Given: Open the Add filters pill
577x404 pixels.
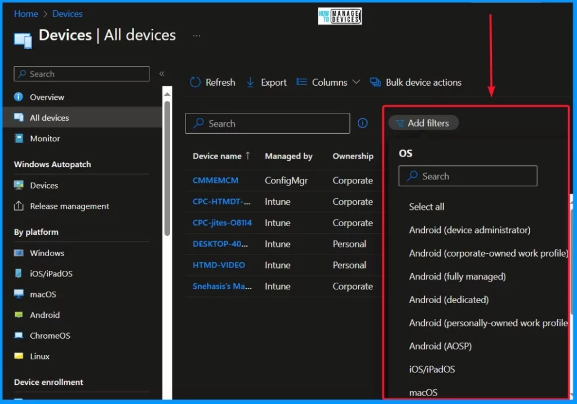Looking at the screenshot, I should point(423,123).
